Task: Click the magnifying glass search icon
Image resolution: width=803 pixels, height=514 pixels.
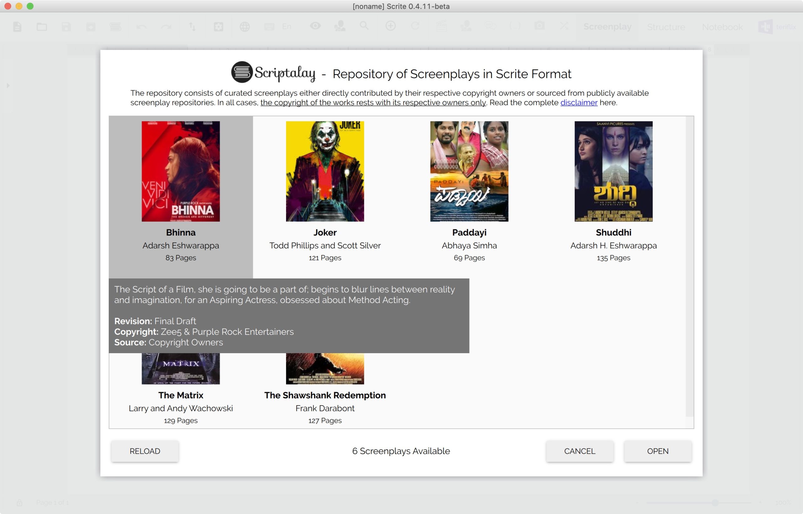Action: tap(364, 26)
